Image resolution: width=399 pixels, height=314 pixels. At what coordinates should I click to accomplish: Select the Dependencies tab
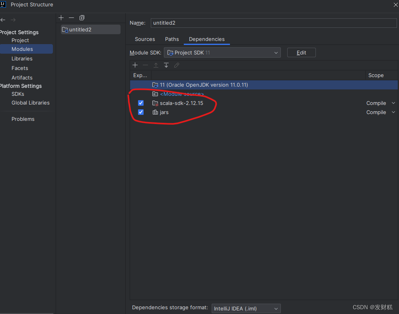(206, 39)
